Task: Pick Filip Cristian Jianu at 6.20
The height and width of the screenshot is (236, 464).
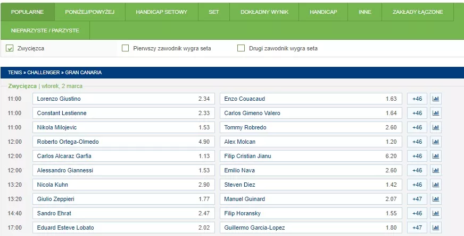Action: point(311,156)
